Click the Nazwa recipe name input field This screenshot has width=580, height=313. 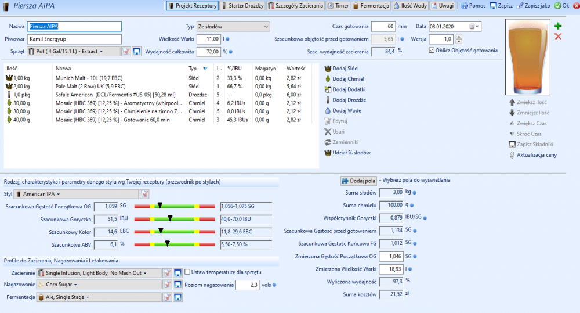[x=75, y=27]
